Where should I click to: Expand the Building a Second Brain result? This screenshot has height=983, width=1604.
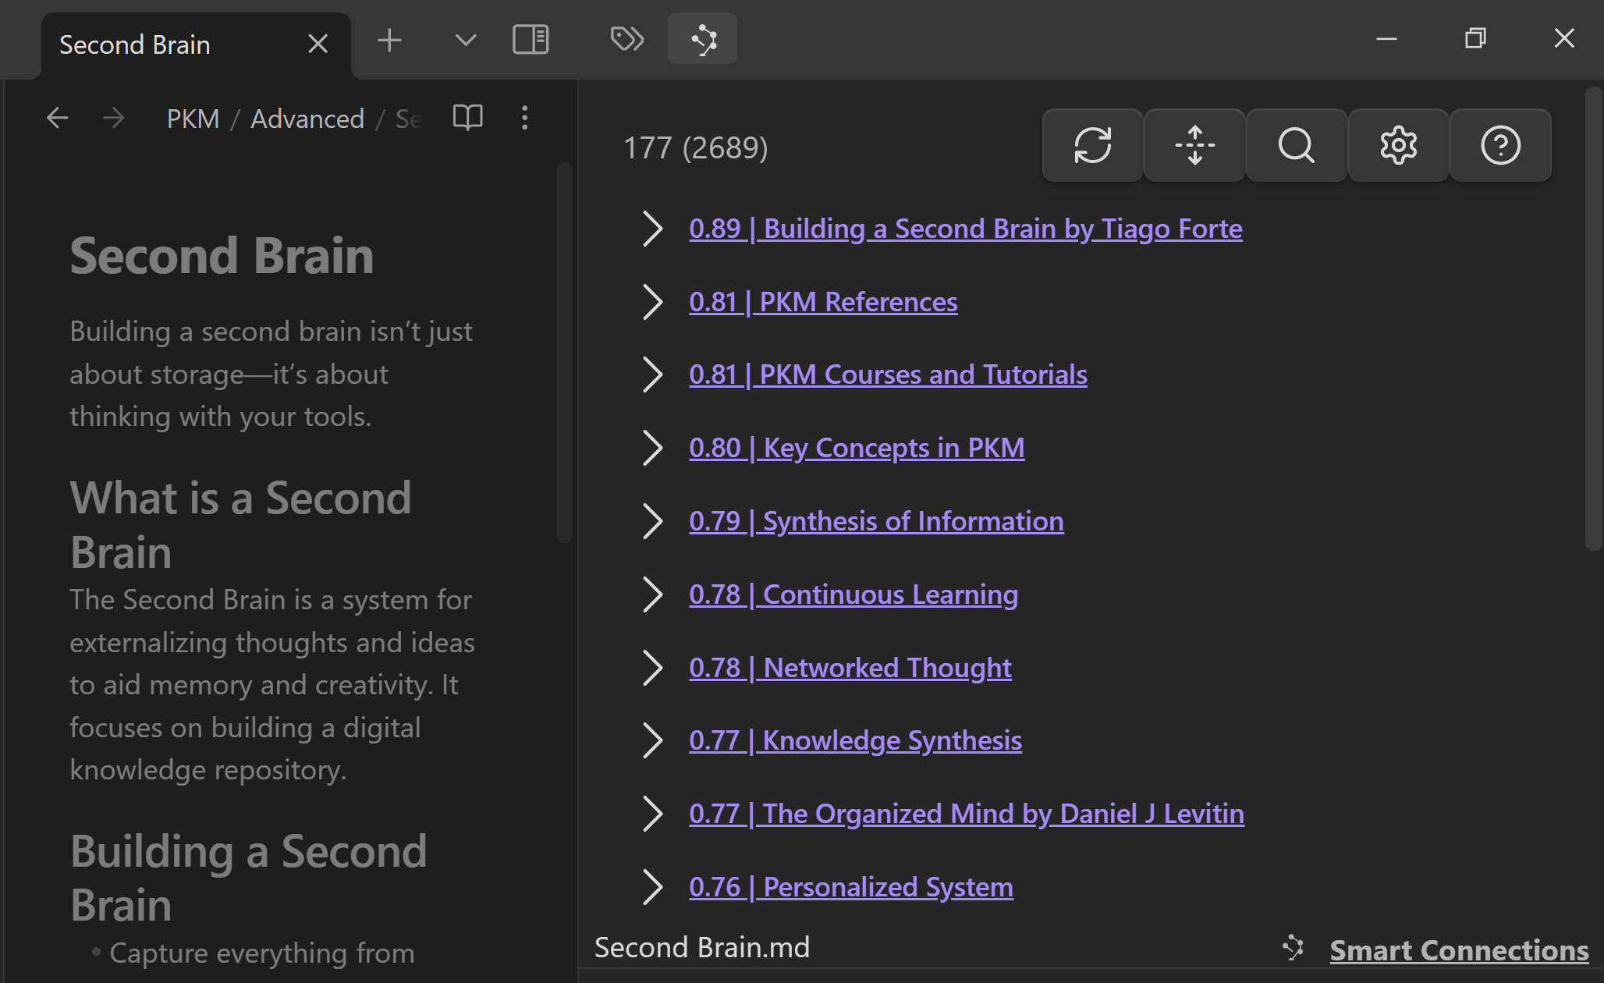(651, 229)
